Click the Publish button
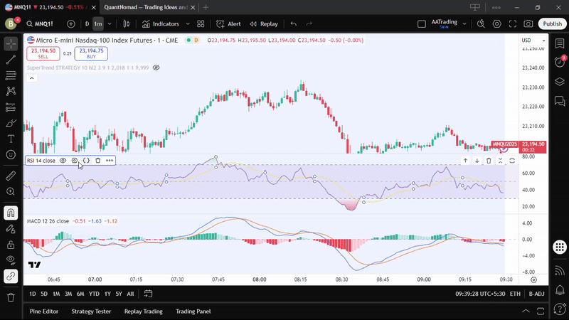Screen dimensions: 569x320 point(553,24)
